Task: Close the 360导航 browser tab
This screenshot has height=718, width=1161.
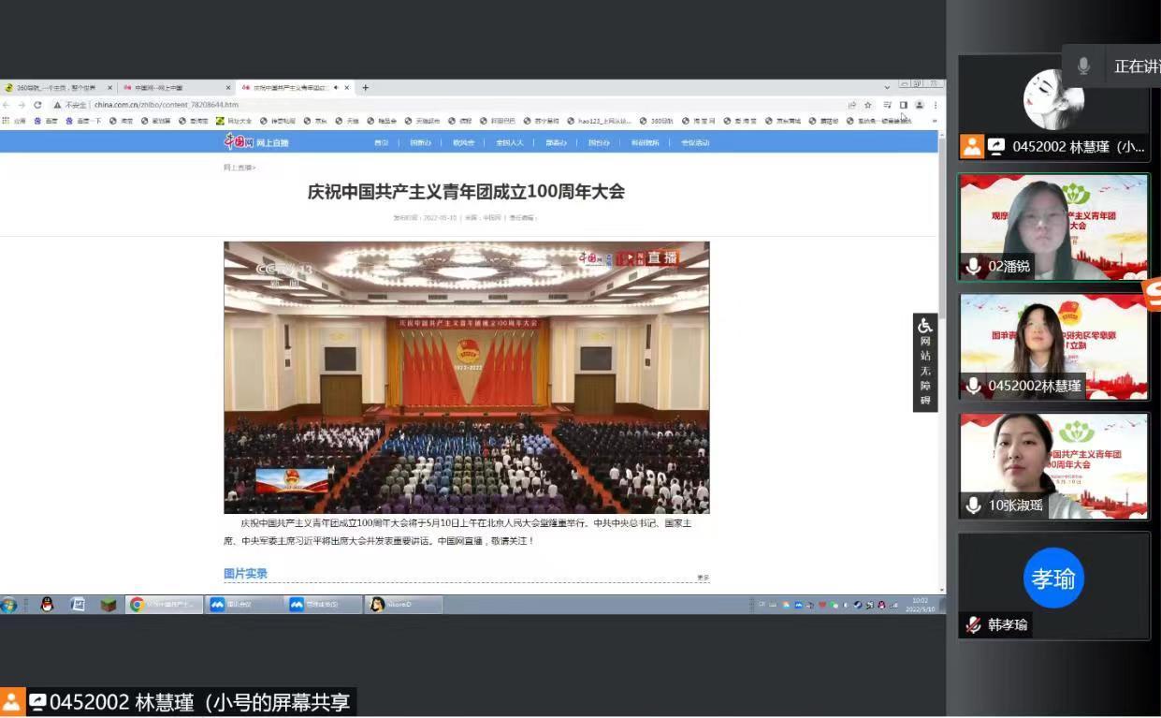Action: point(109,88)
